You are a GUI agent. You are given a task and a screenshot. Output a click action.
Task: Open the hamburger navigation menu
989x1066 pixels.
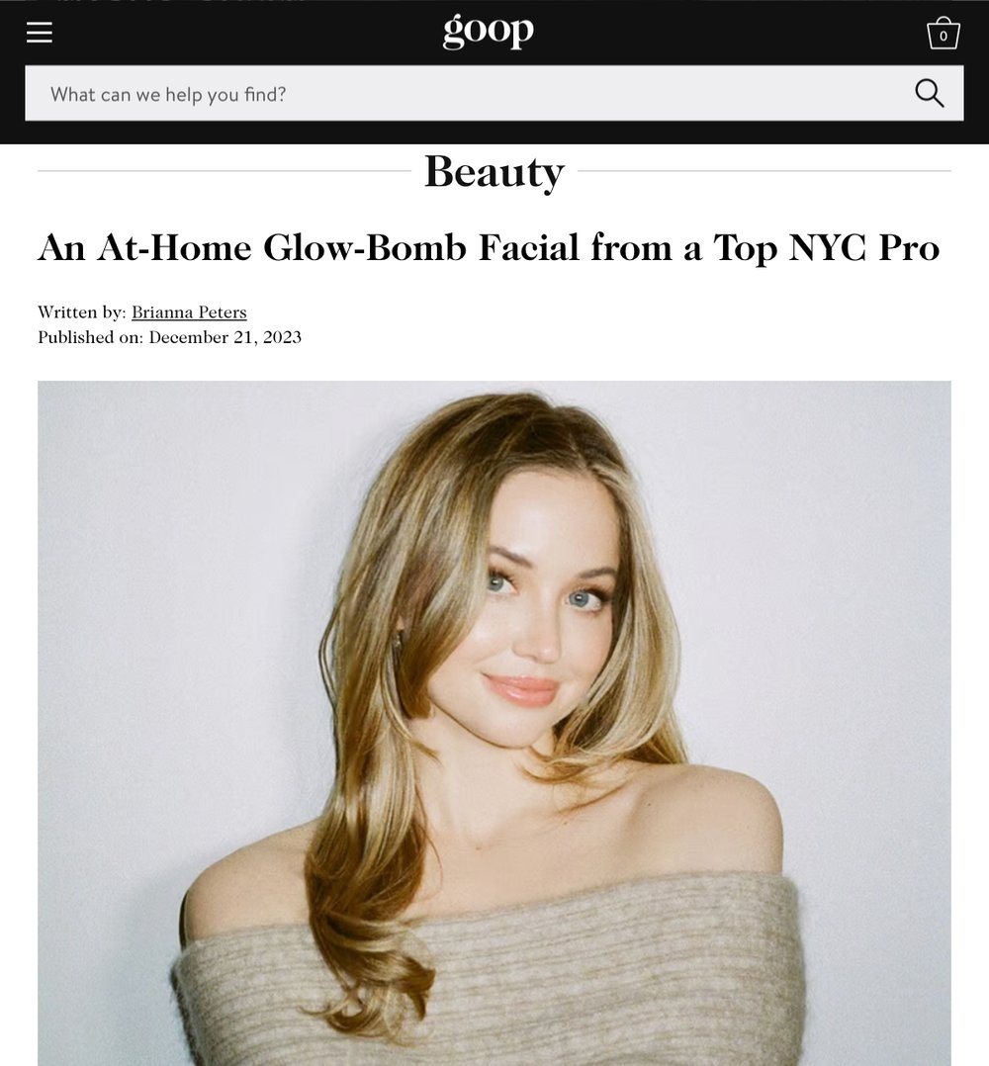pyautogui.click(x=40, y=32)
